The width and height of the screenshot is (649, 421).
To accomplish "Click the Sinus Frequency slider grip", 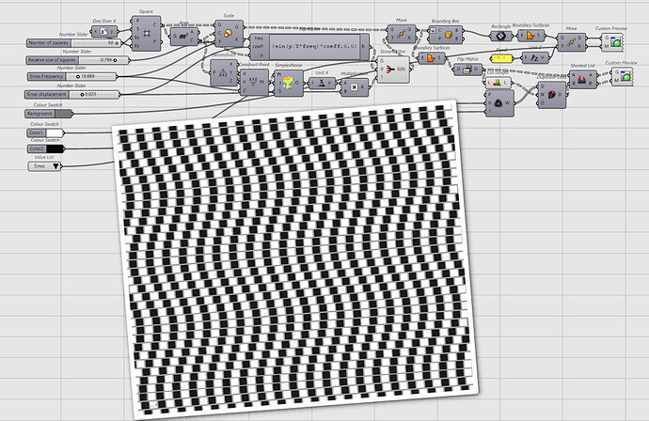I will (x=78, y=76).
